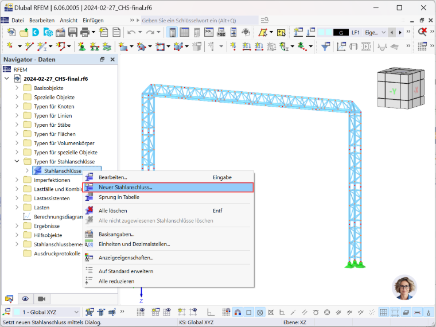Select Anzeigeeigenschaften... entry
Image resolution: width=436 pixels, height=327 pixels.
tap(168, 258)
